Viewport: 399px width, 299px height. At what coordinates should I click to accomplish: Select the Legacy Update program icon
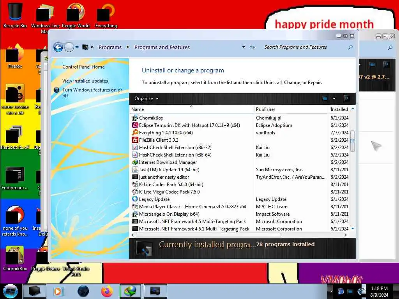tap(135, 199)
